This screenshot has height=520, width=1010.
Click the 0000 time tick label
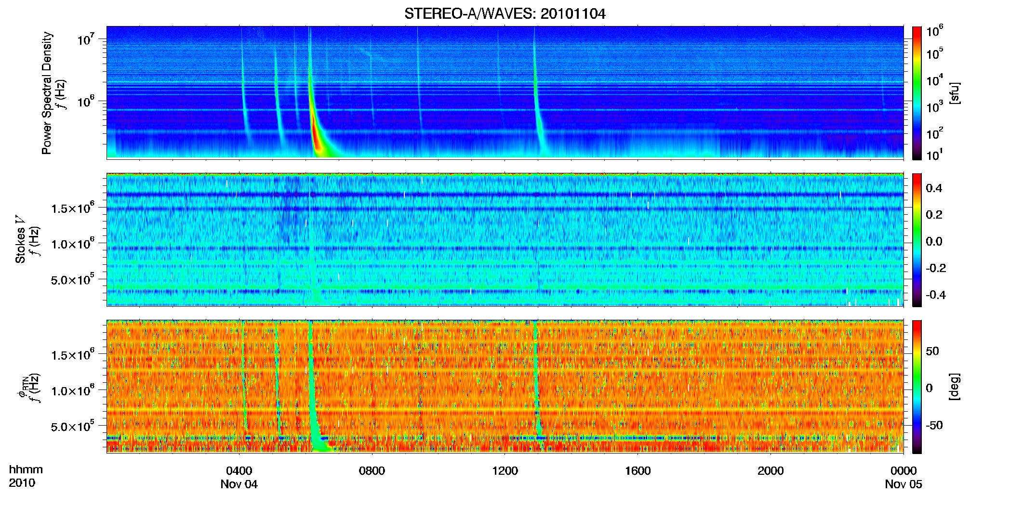click(904, 471)
